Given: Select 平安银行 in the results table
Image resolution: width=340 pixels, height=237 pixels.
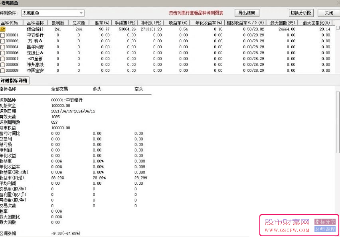Looking at the screenshot, I should coord(36,35).
